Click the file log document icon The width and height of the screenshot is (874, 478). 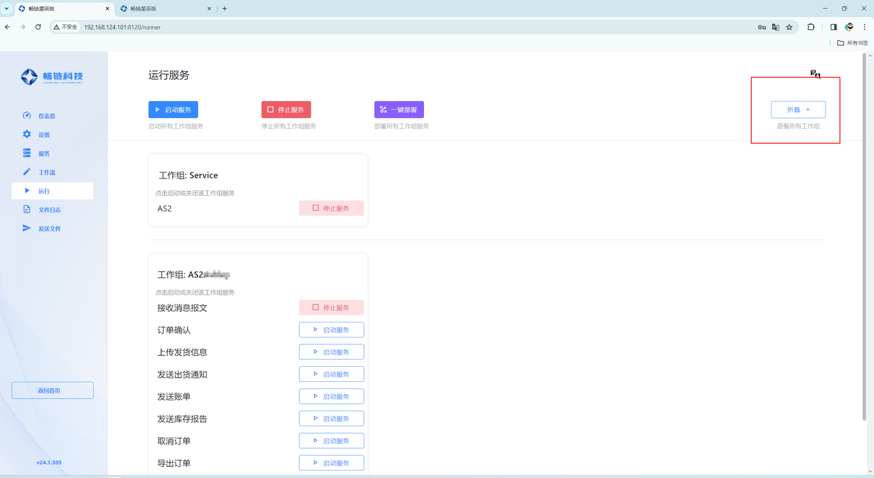(27, 209)
